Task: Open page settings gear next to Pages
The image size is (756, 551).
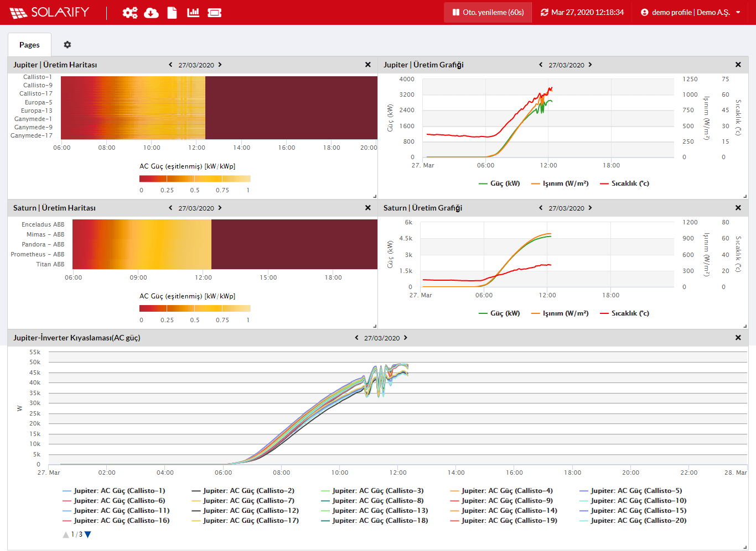Action: click(x=68, y=45)
